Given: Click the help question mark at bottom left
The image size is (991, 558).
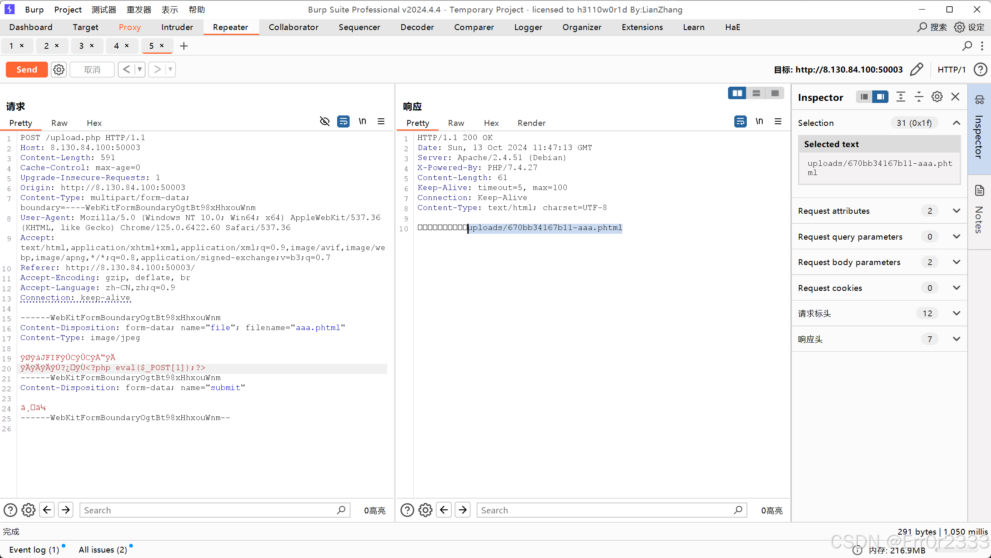Looking at the screenshot, I should (10, 510).
